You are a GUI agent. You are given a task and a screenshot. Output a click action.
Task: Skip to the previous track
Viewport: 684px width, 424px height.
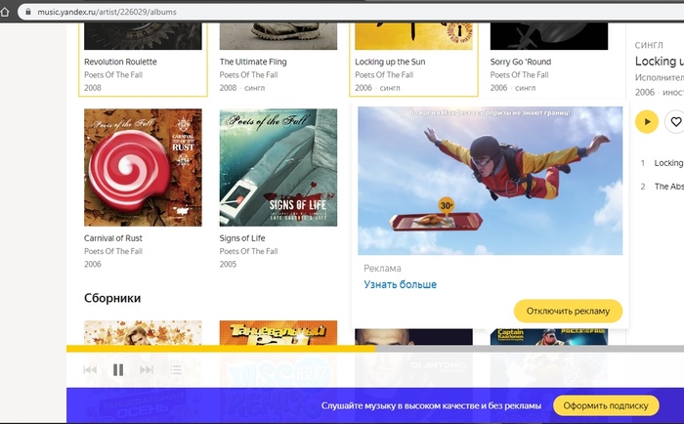coord(90,369)
